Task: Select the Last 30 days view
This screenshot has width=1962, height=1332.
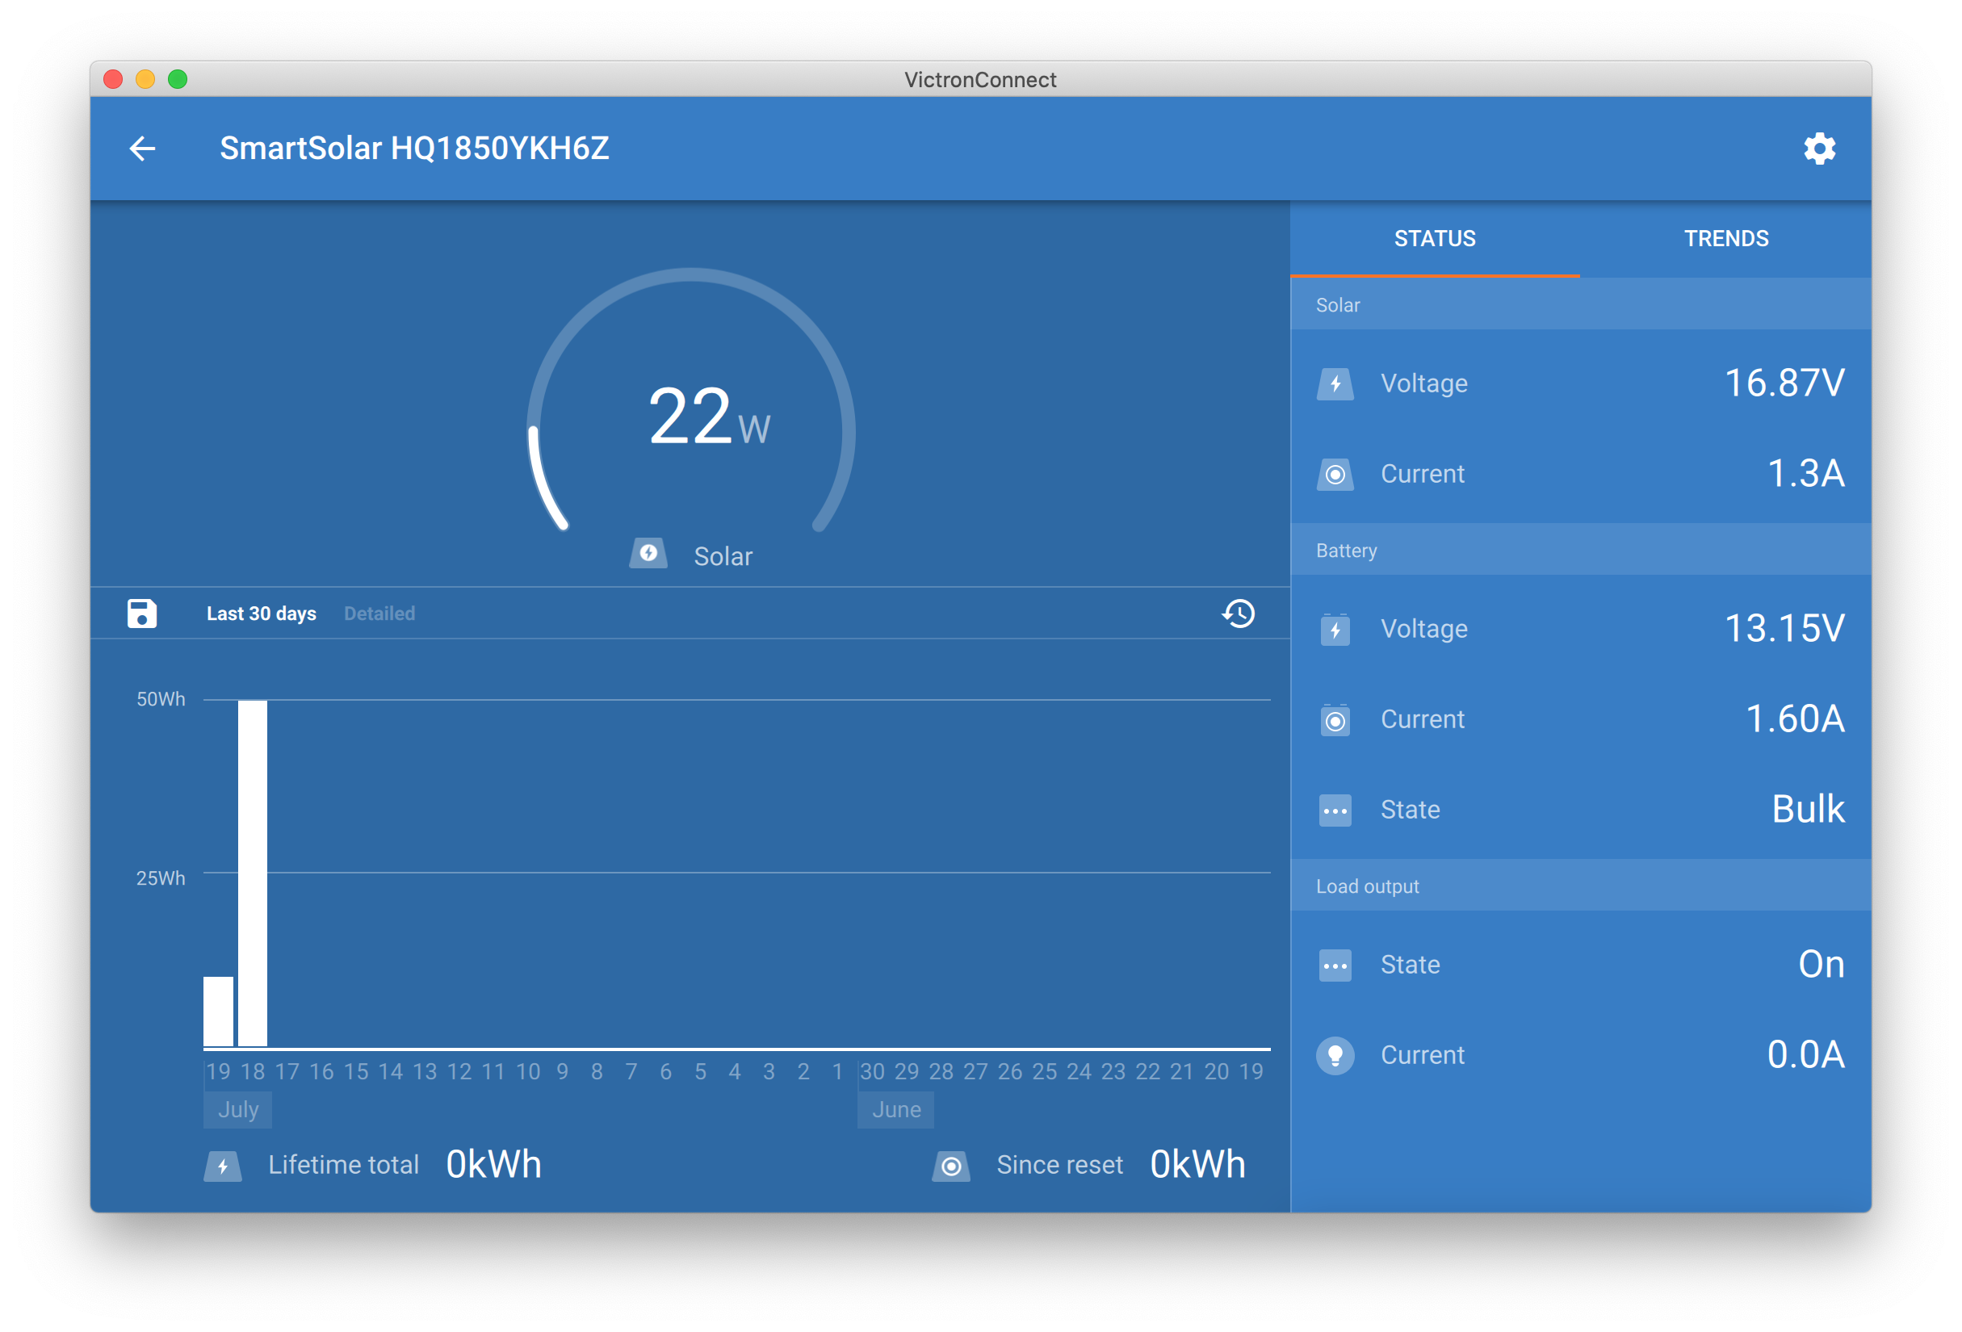Action: tap(261, 614)
